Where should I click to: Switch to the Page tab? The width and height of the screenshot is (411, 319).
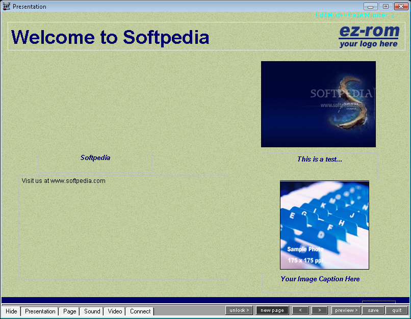click(69, 311)
